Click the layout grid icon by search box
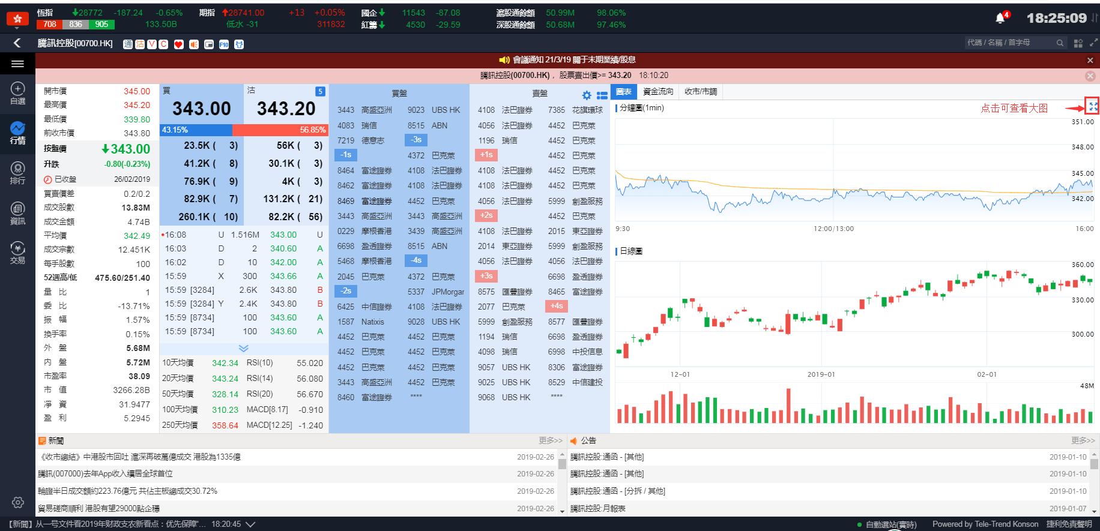 (x=1078, y=43)
